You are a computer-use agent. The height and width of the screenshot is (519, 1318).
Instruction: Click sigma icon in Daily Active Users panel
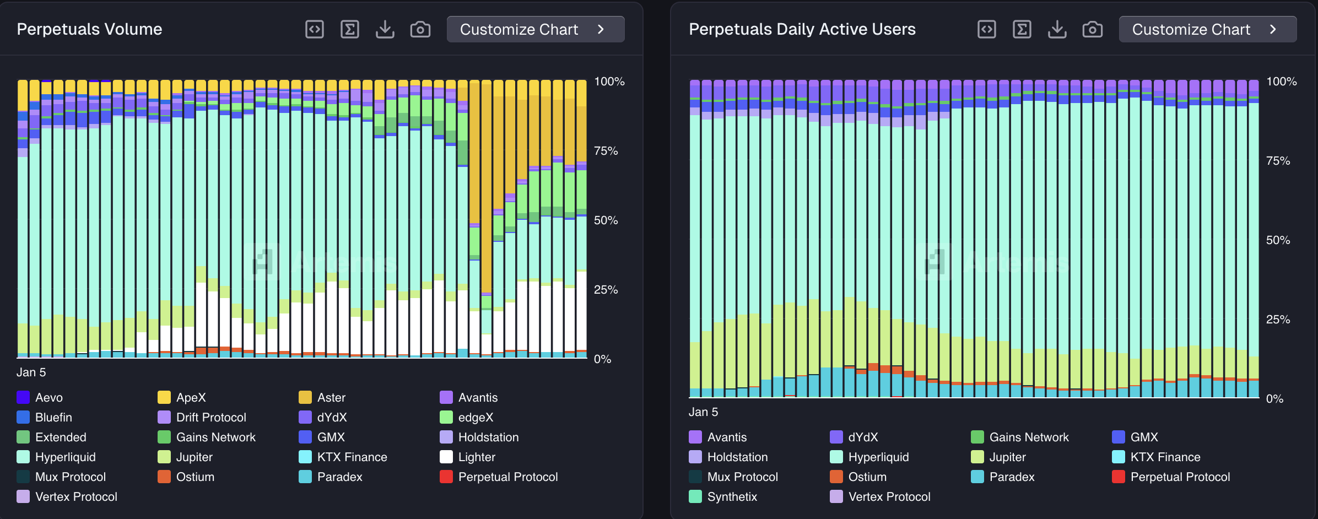pos(1022,29)
